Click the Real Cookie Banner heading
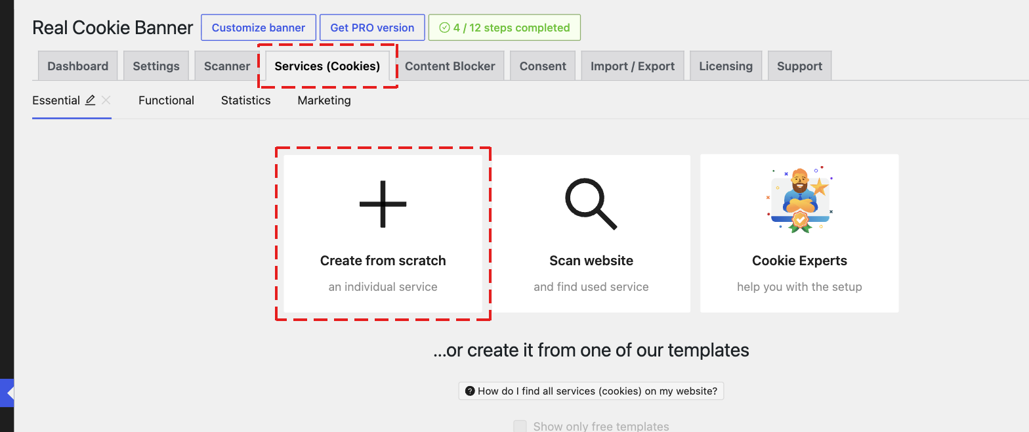Viewport: 1029px width, 432px height. tap(113, 28)
